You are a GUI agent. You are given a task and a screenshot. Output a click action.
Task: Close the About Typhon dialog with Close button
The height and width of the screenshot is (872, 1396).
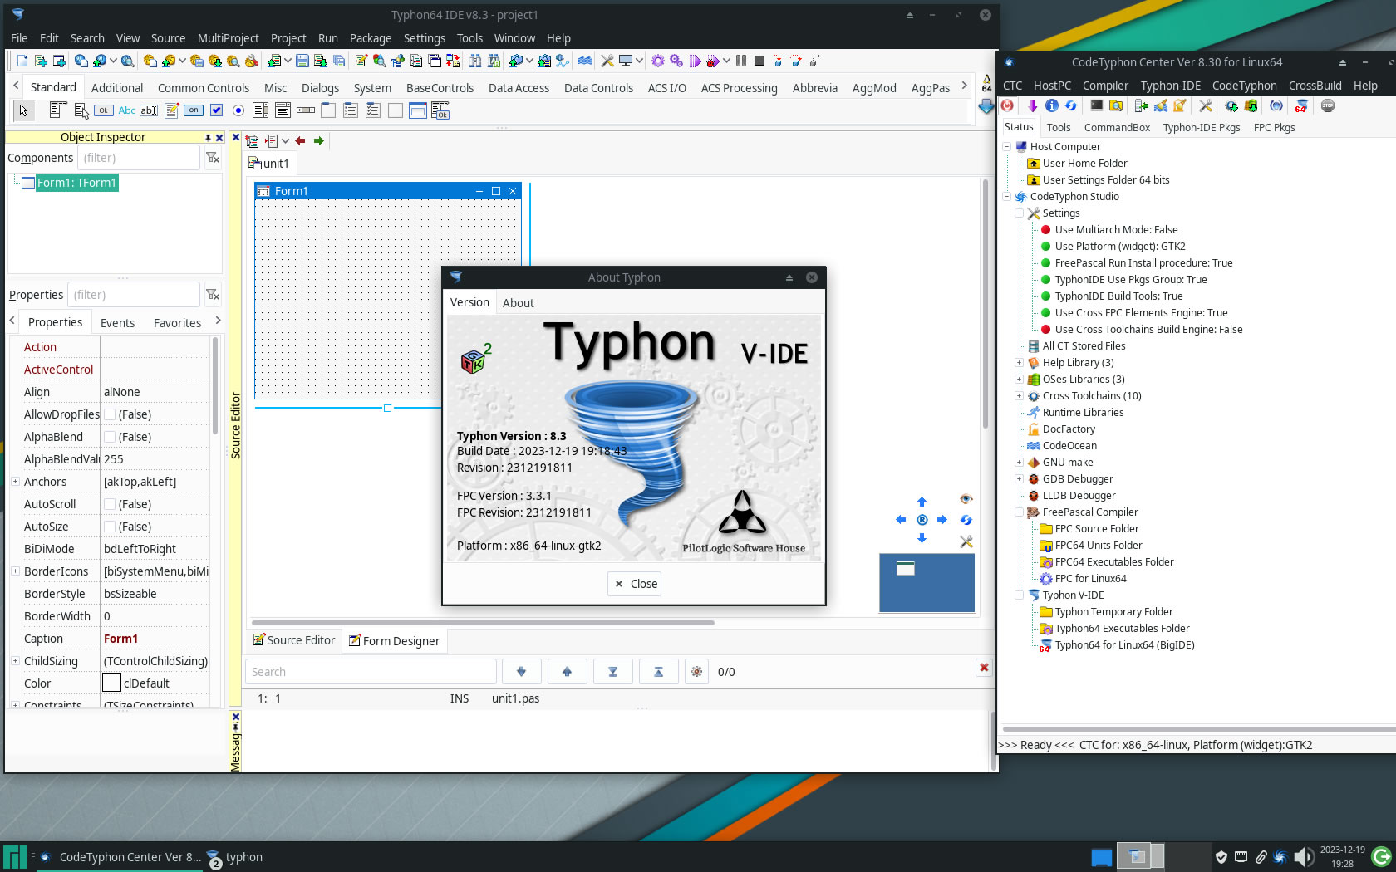[635, 584]
